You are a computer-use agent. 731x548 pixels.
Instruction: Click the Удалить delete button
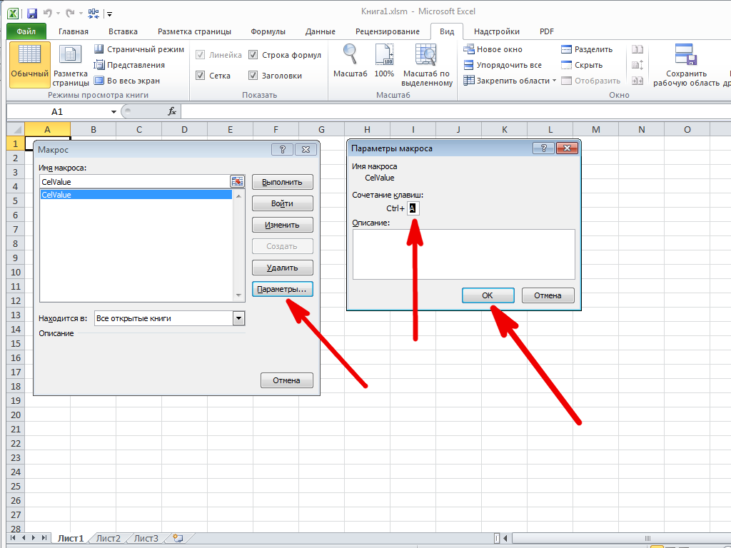[x=282, y=268]
